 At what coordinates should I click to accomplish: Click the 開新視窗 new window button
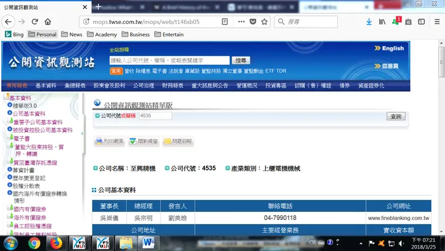[144, 141]
